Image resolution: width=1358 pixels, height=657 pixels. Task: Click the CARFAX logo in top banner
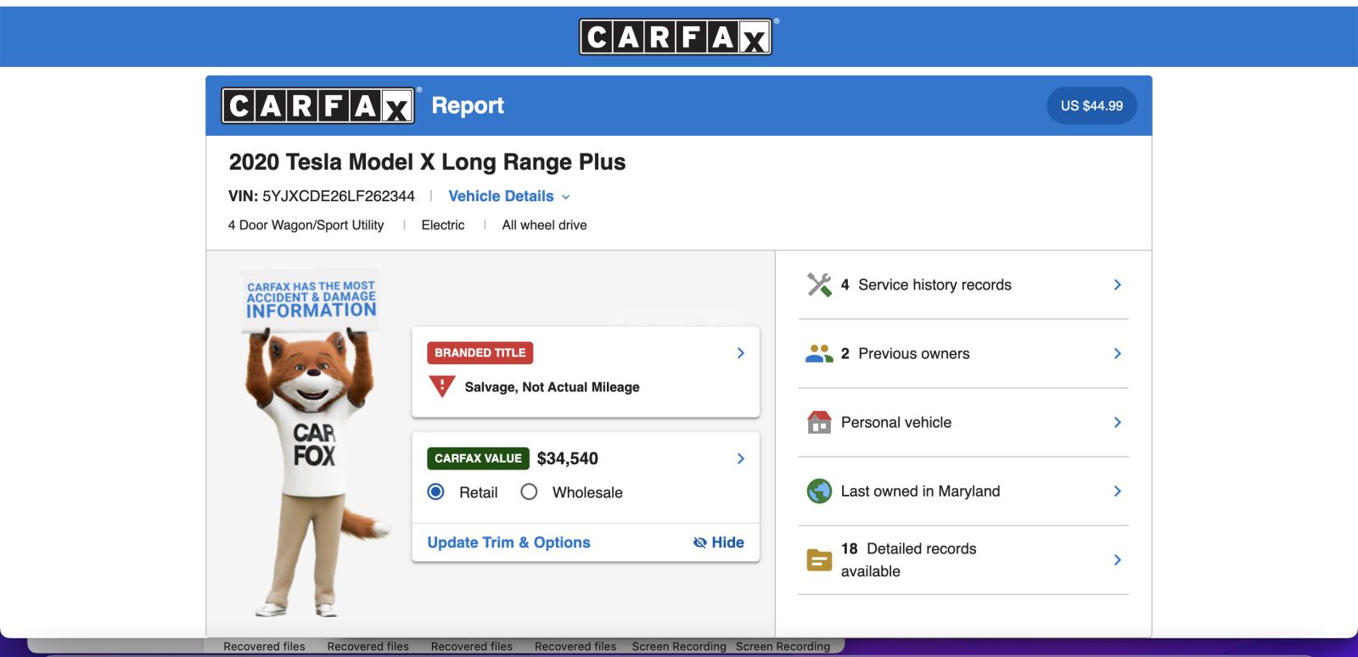coord(676,36)
